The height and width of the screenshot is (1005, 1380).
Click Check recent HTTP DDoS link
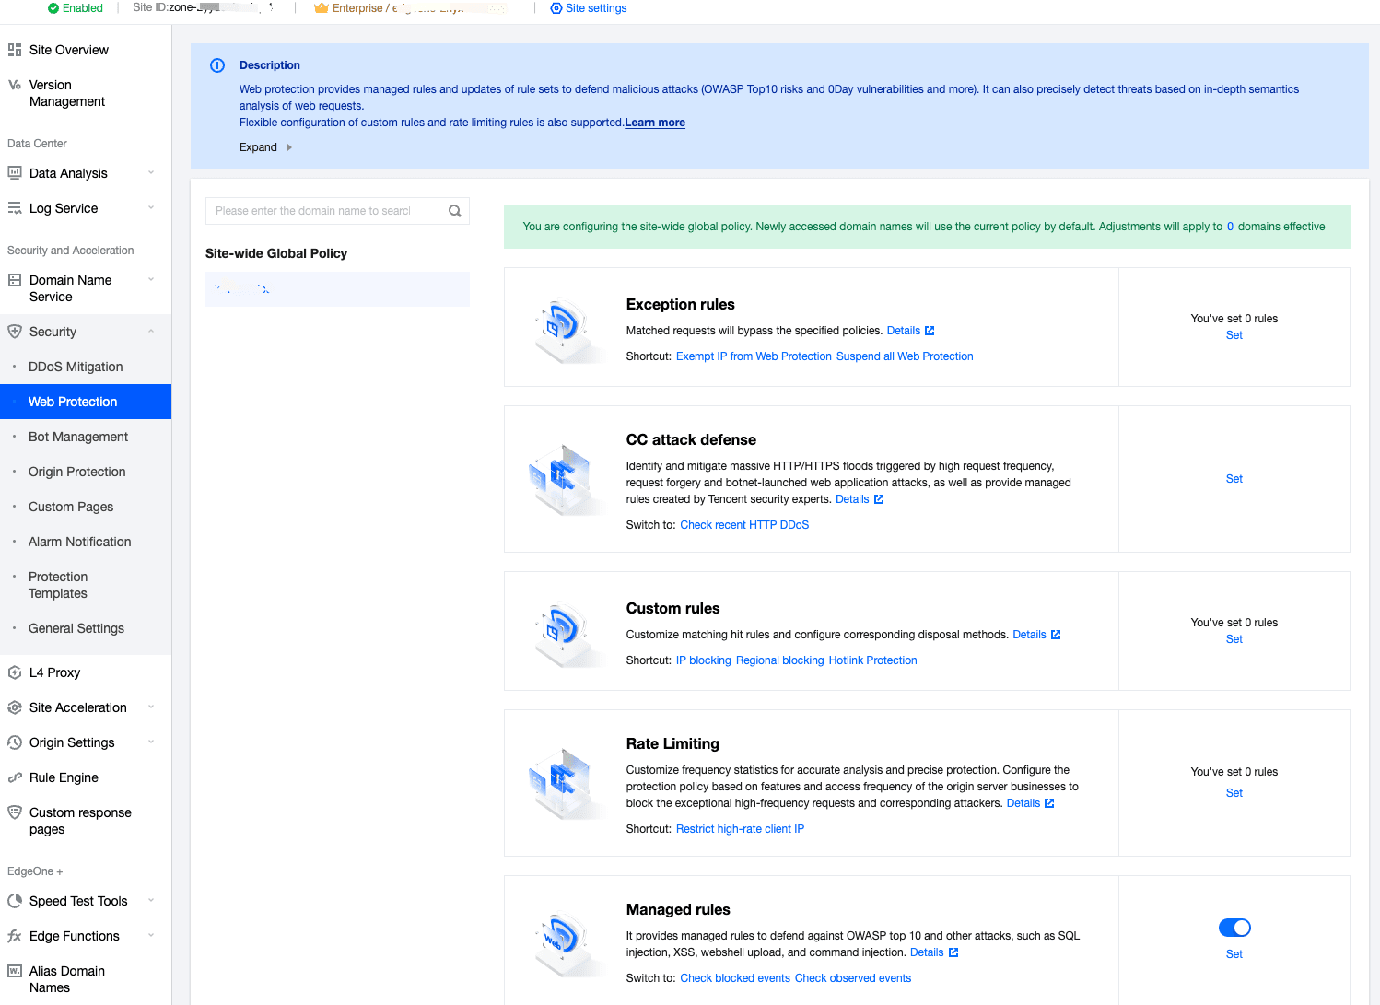point(744,525)
